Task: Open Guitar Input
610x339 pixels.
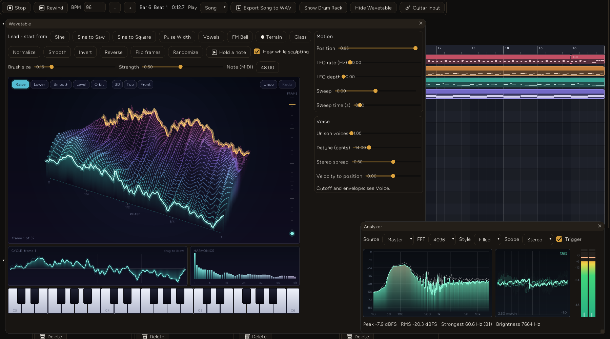Action: coord(422,8)
